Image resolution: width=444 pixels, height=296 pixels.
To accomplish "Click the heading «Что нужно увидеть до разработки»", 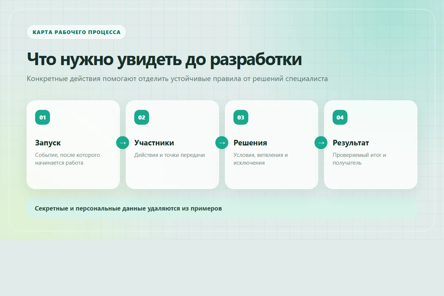I will coord(164,59).
